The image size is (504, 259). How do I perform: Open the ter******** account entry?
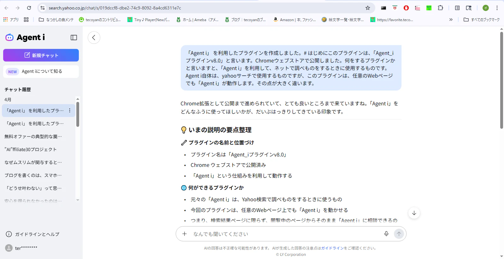21,248
